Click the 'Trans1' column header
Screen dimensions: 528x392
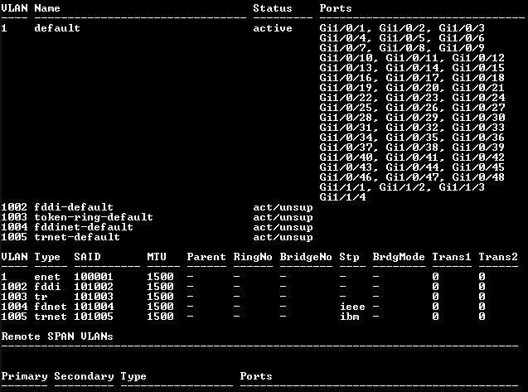click(452, 257)
